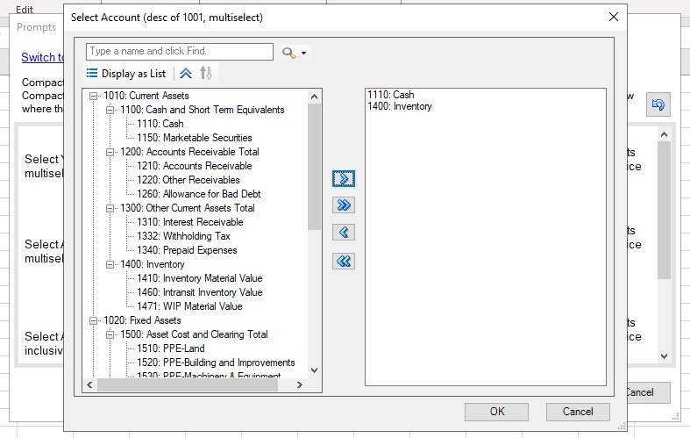Add all accounts with double right arrow

point(343,205)
